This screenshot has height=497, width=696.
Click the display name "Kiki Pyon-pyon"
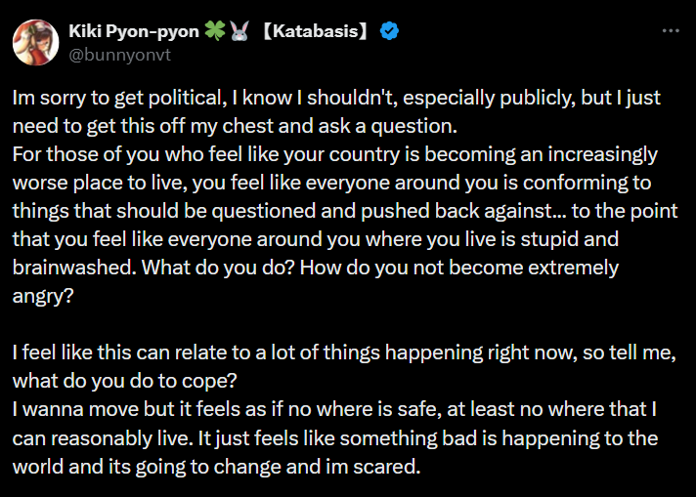[134, 31]
